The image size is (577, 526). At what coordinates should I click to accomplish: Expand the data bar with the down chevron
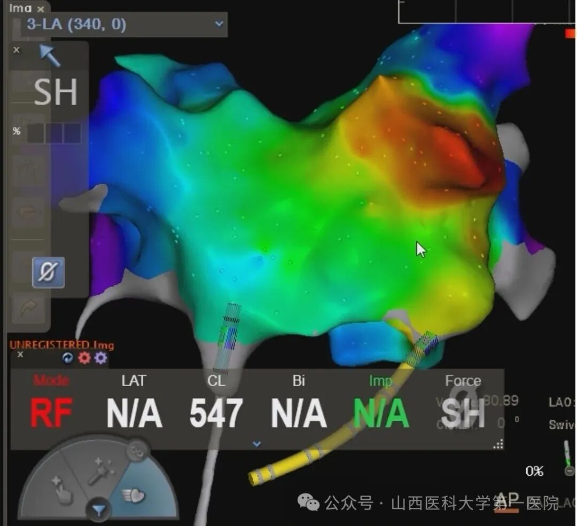click(x=257, y=444)
